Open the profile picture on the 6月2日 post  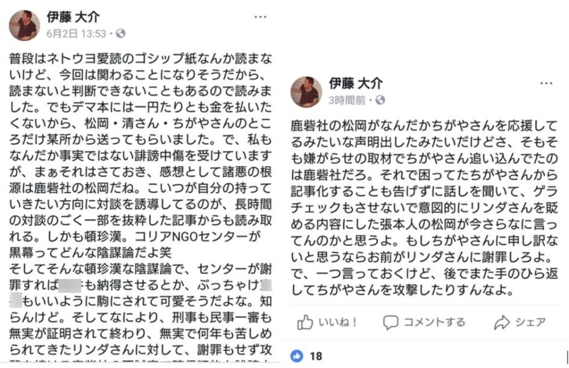tap(24, 25)
